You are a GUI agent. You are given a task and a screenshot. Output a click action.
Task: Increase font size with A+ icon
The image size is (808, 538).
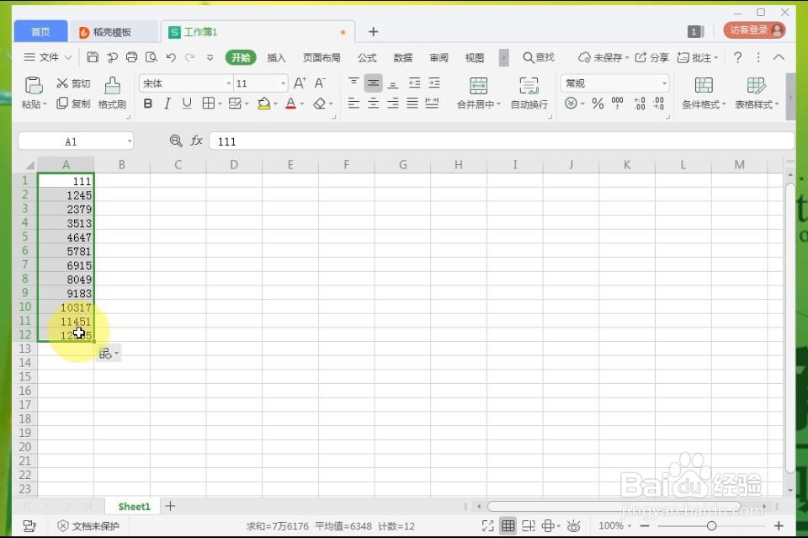pos(300,83)
